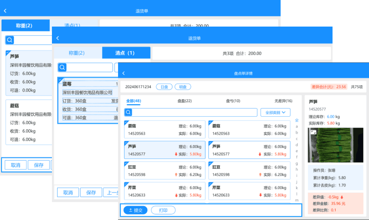Toggle the 明盘 option pill
This screenshot has width=369, height=220.
pyautogui.click(x=183, y=87)
